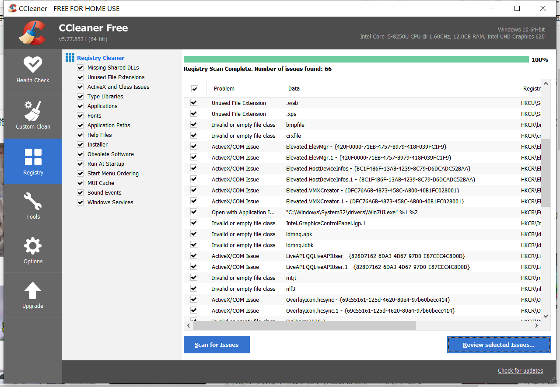Screen dimensions: 560x387
Task: Toggle Sound Events checkbox
Action: [x=80, y=193]
